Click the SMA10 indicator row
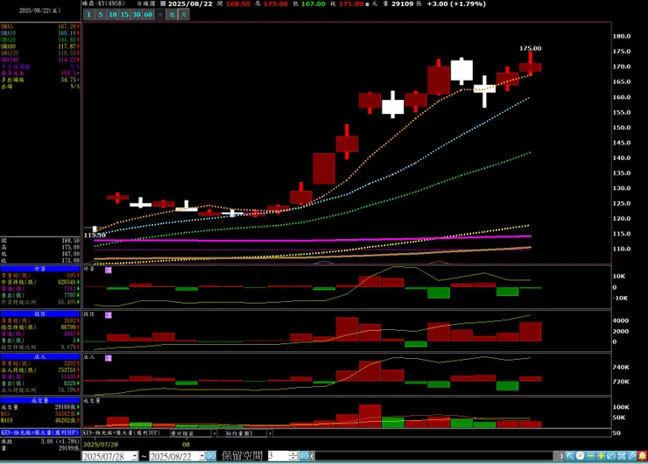The height and width of the screenshot is (464, 648). coord(39,33)
